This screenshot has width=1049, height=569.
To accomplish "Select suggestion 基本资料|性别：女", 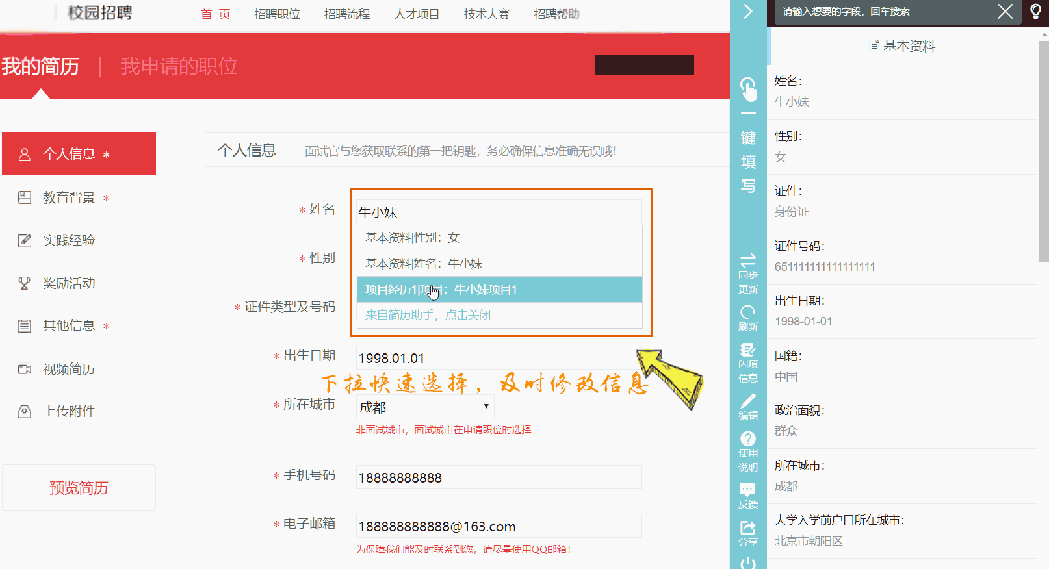I will tap(500, 238).
